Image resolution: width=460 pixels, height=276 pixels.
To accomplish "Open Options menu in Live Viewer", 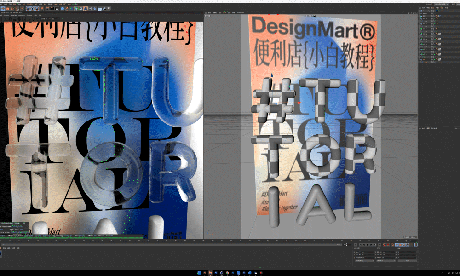I will click(29, 15).
